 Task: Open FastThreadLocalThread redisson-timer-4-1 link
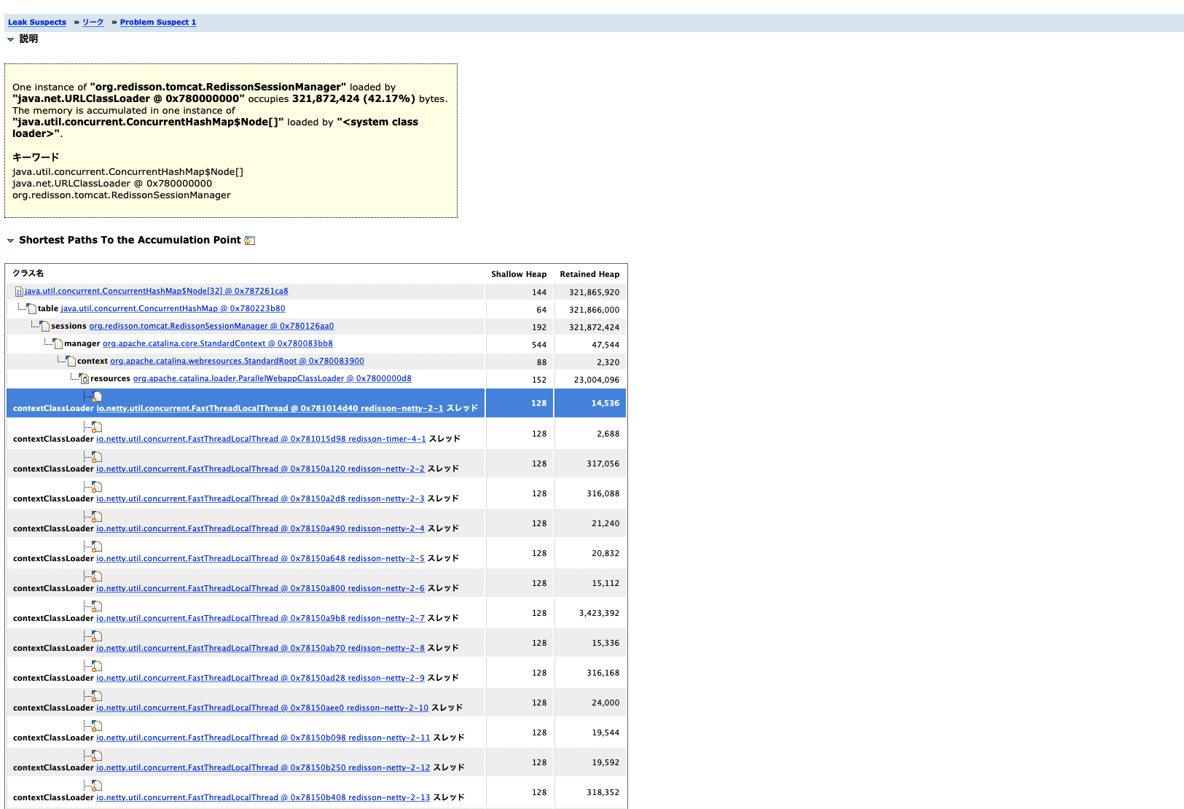[261, 439]
